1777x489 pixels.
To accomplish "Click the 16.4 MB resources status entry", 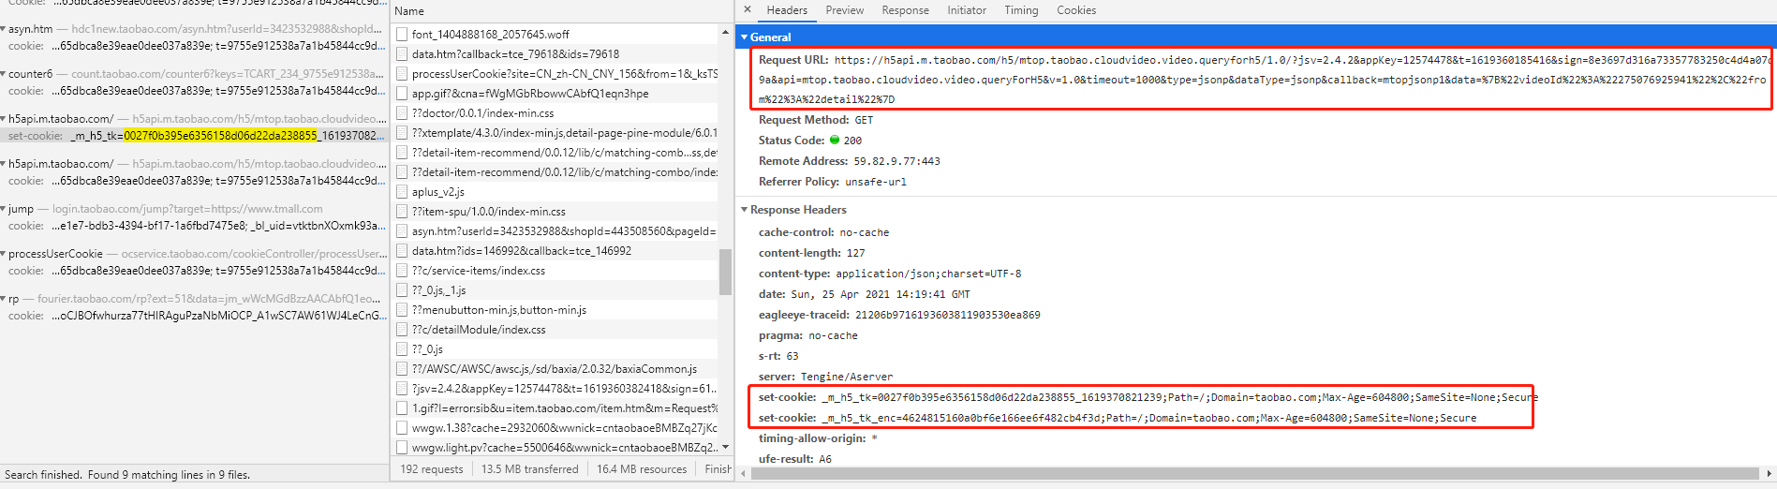I will 642,469.
